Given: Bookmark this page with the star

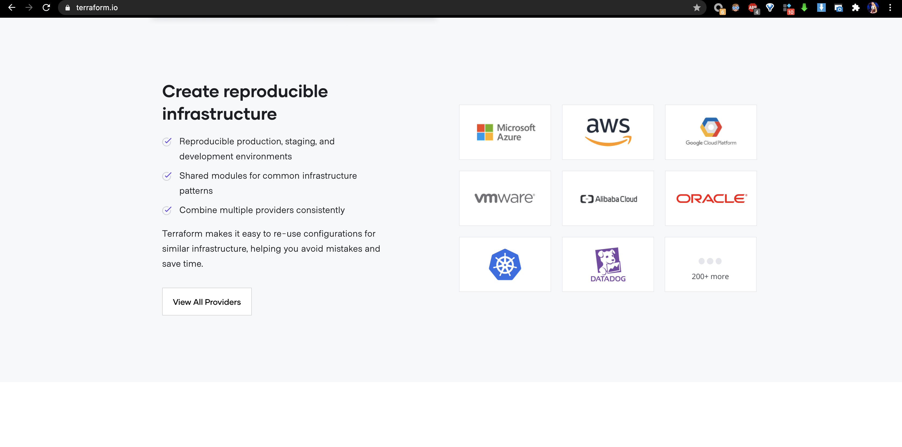Looking at the screenshot, I should point(696,8).
